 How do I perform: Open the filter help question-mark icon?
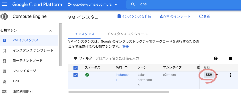point(216,58)
